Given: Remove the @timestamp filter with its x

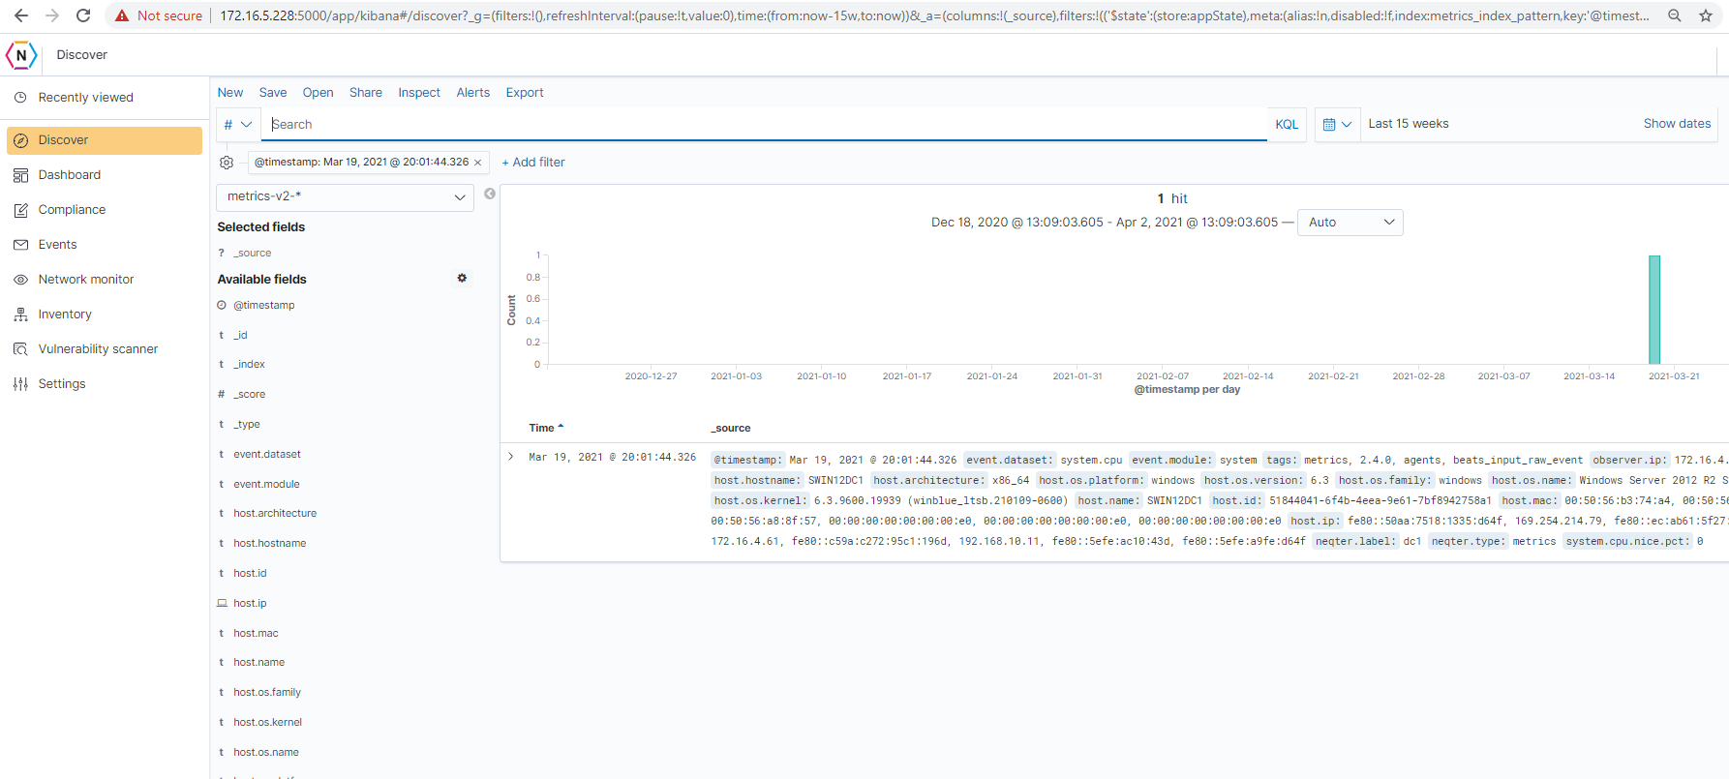Looking at the screenshot, I should pos(478,163).
